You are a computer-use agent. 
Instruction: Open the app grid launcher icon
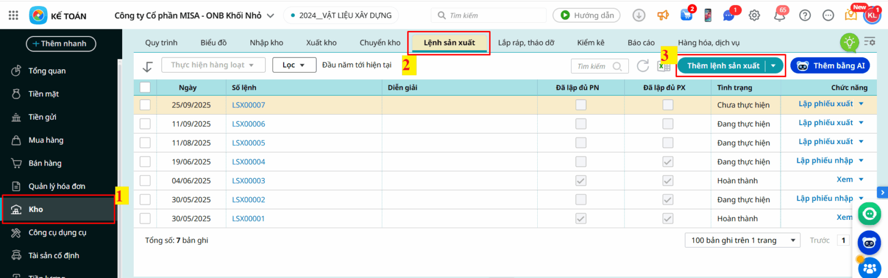coord(13,16)
